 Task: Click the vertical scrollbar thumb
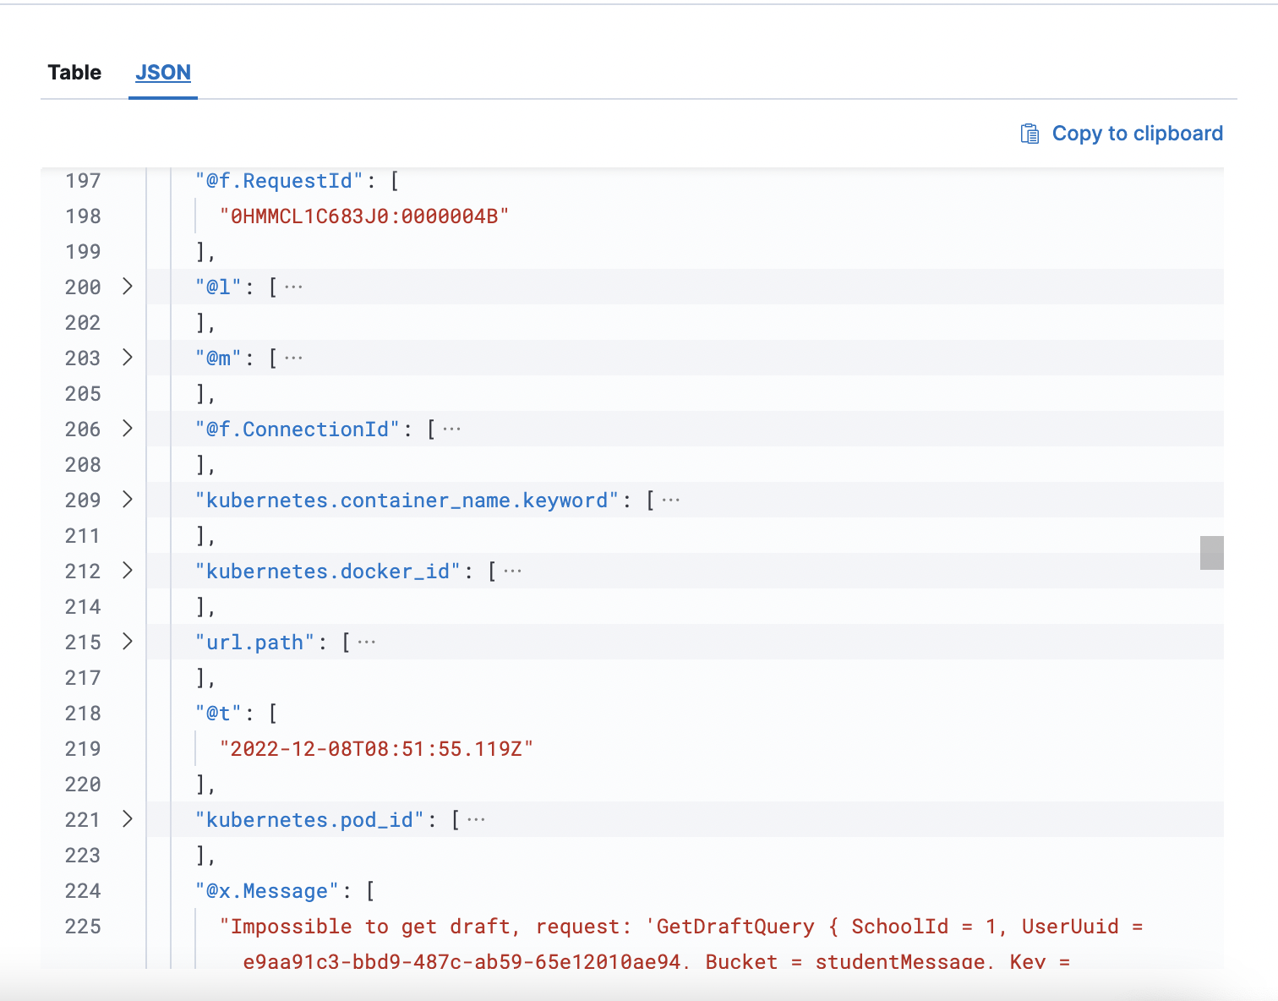tap(1211, 552)
